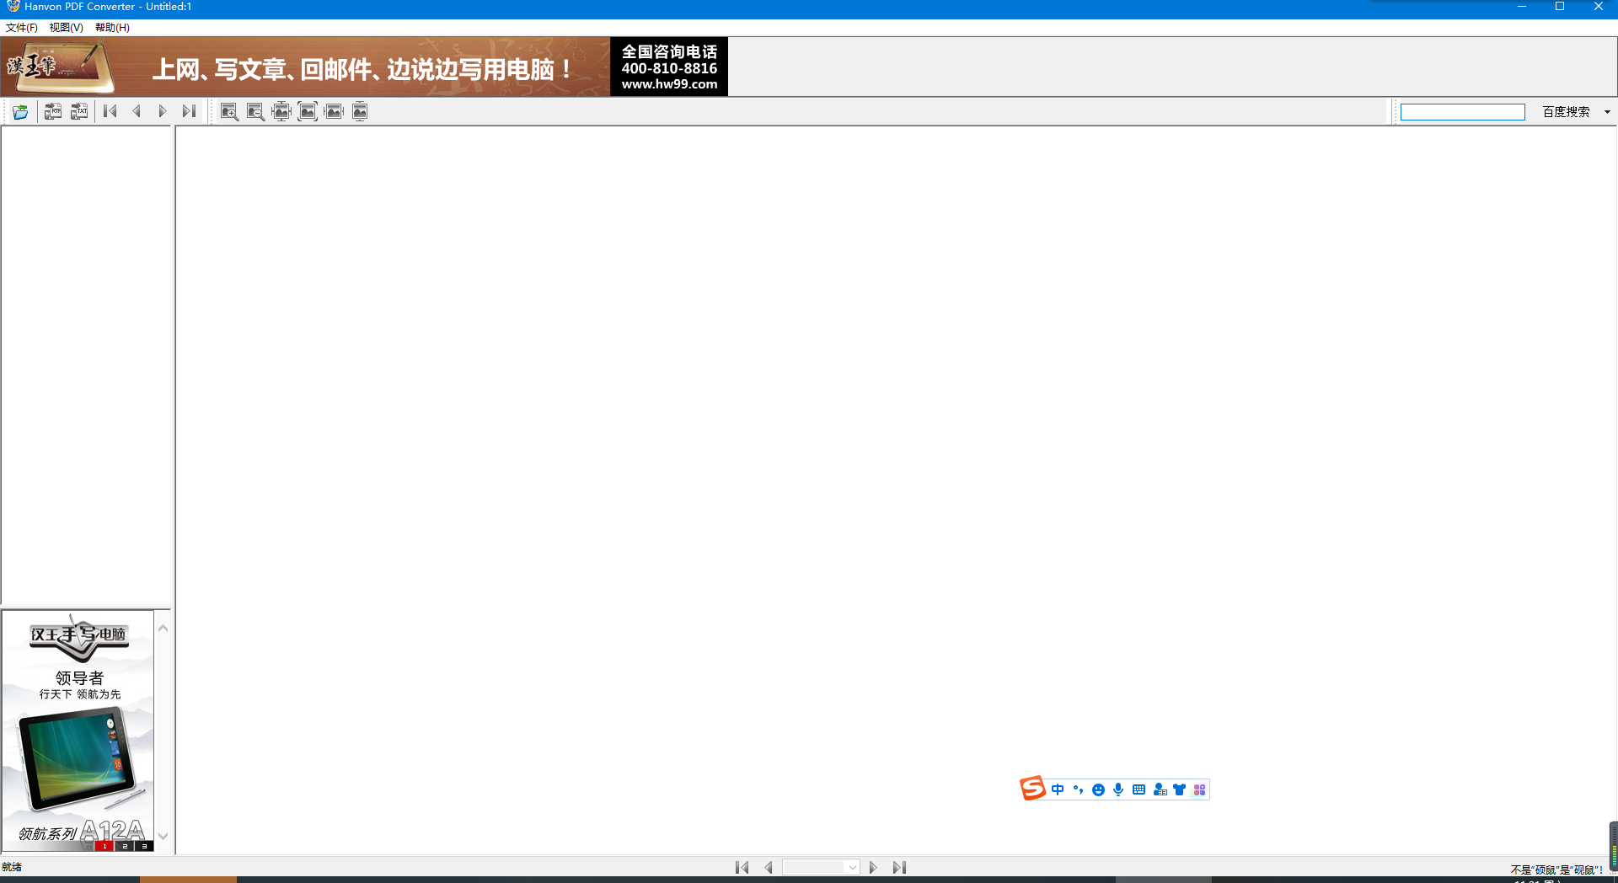The image size is (1618, 883).
Task: Go to first page in bottom navigation bar
Action: (x=742, y=867)
